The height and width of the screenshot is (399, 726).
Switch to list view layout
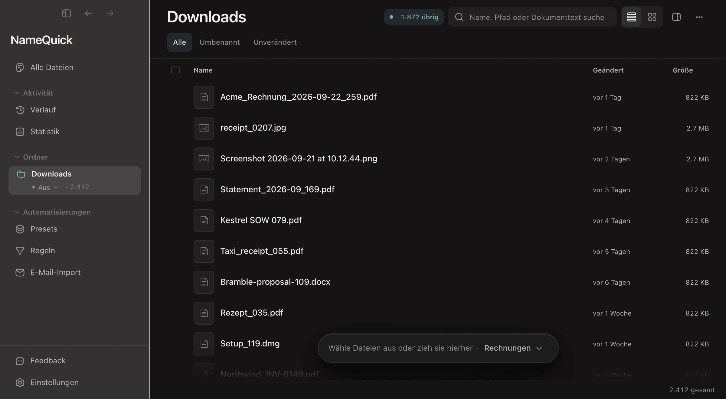tap(631, 17)
